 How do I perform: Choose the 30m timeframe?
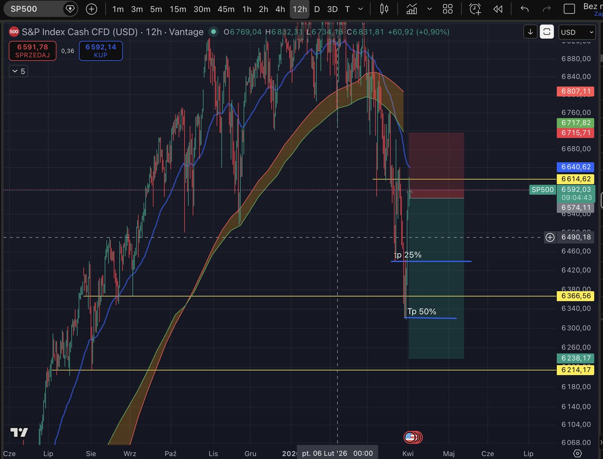(x=202, y=9)
